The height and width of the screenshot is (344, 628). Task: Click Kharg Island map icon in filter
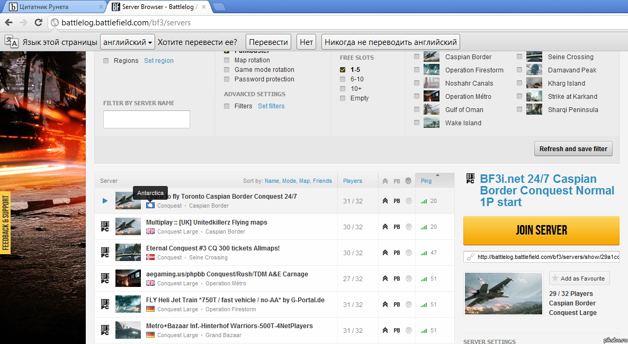click(x=534, y=83)
